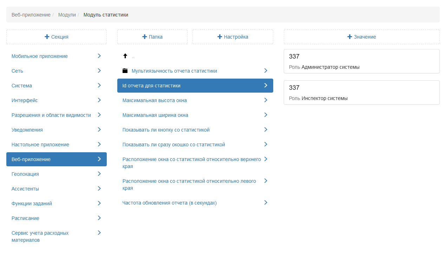Viewport: 446px width, 254px height.
Task: Select the Система section
Action: coord(22,86)
